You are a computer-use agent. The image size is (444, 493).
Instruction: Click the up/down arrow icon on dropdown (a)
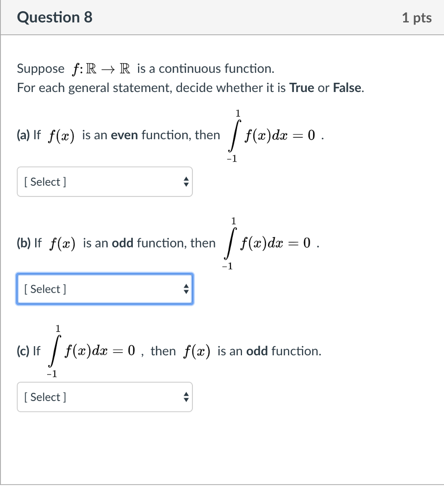coord(186,182)
